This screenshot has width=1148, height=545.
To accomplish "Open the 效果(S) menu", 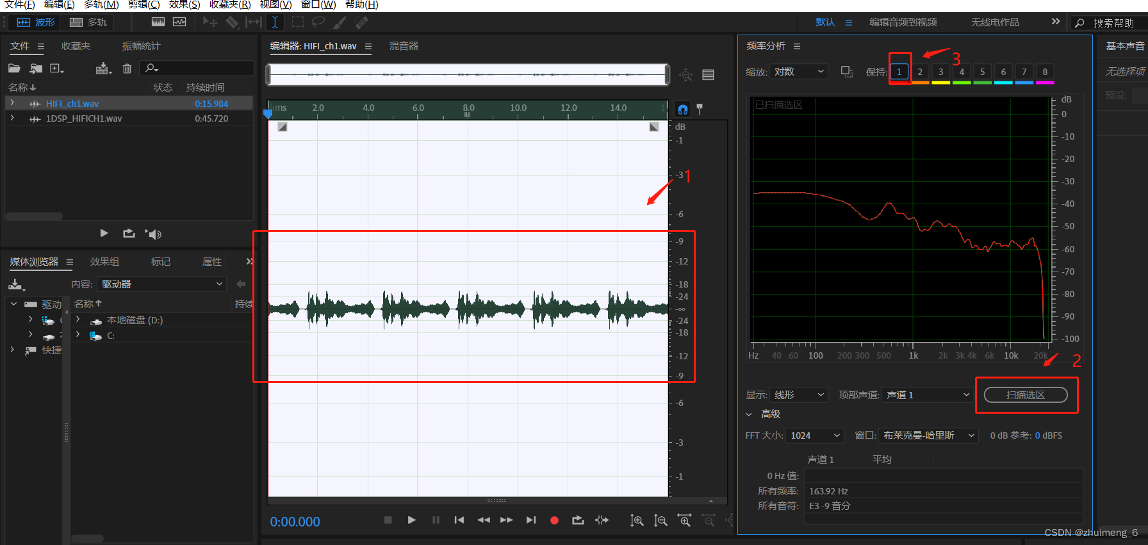I will 184,4.
